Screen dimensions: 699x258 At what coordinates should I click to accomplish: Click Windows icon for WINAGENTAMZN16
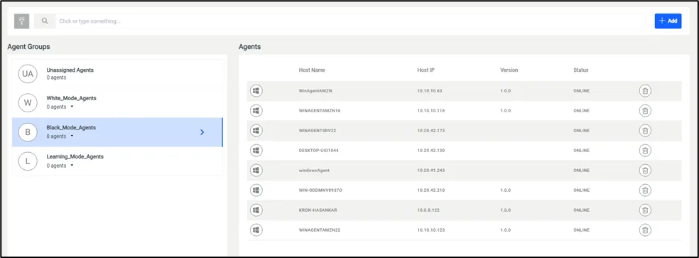point(256,111)
